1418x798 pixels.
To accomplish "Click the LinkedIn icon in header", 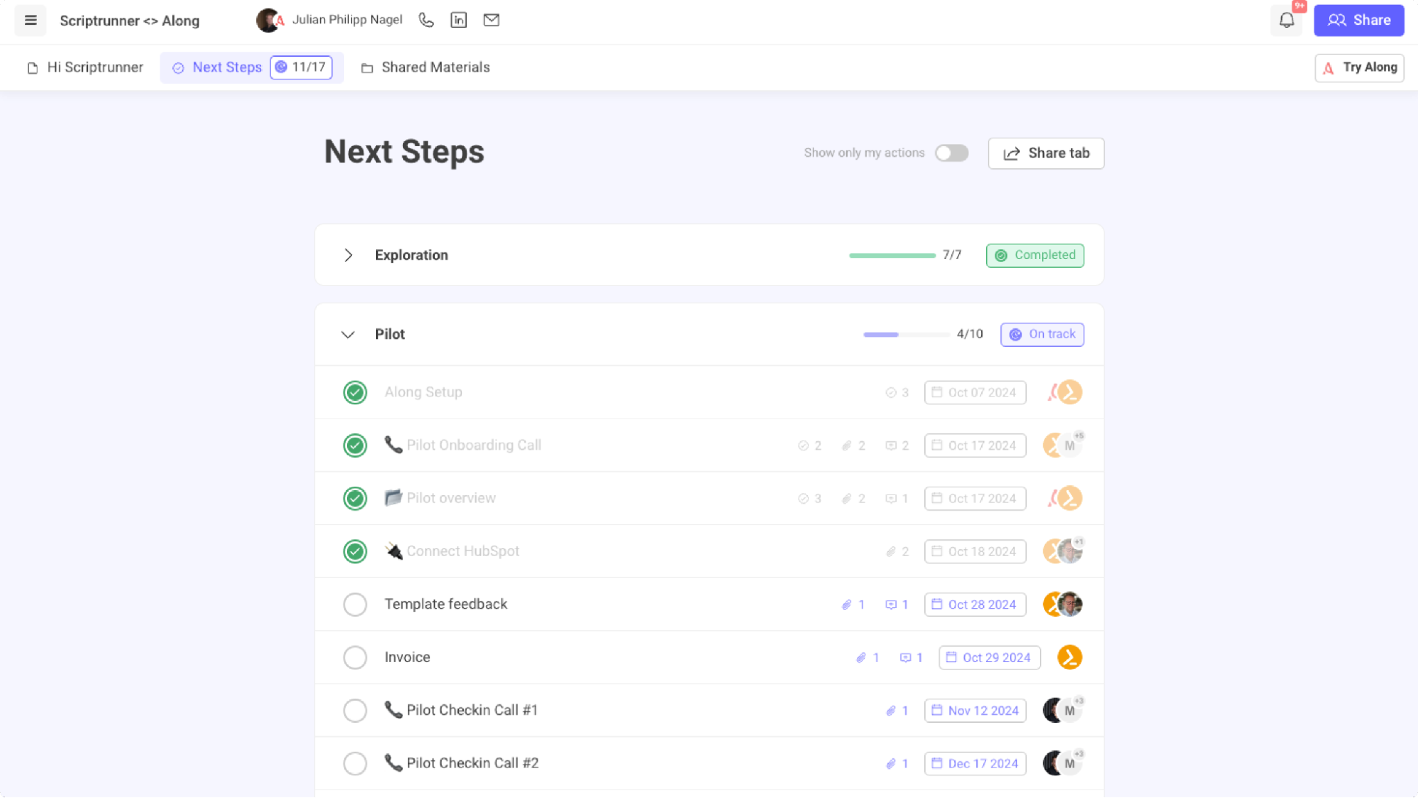I will tap(460, 19).
